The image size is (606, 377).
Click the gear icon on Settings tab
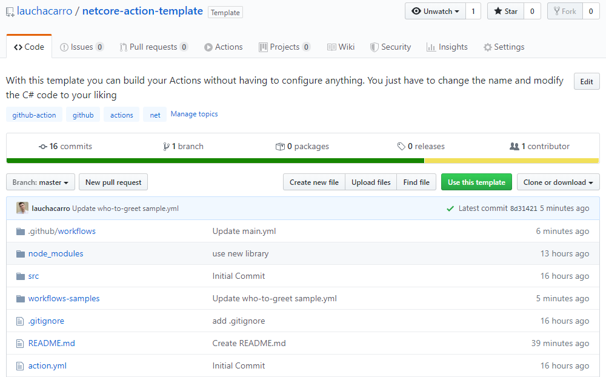click(488, 47)
